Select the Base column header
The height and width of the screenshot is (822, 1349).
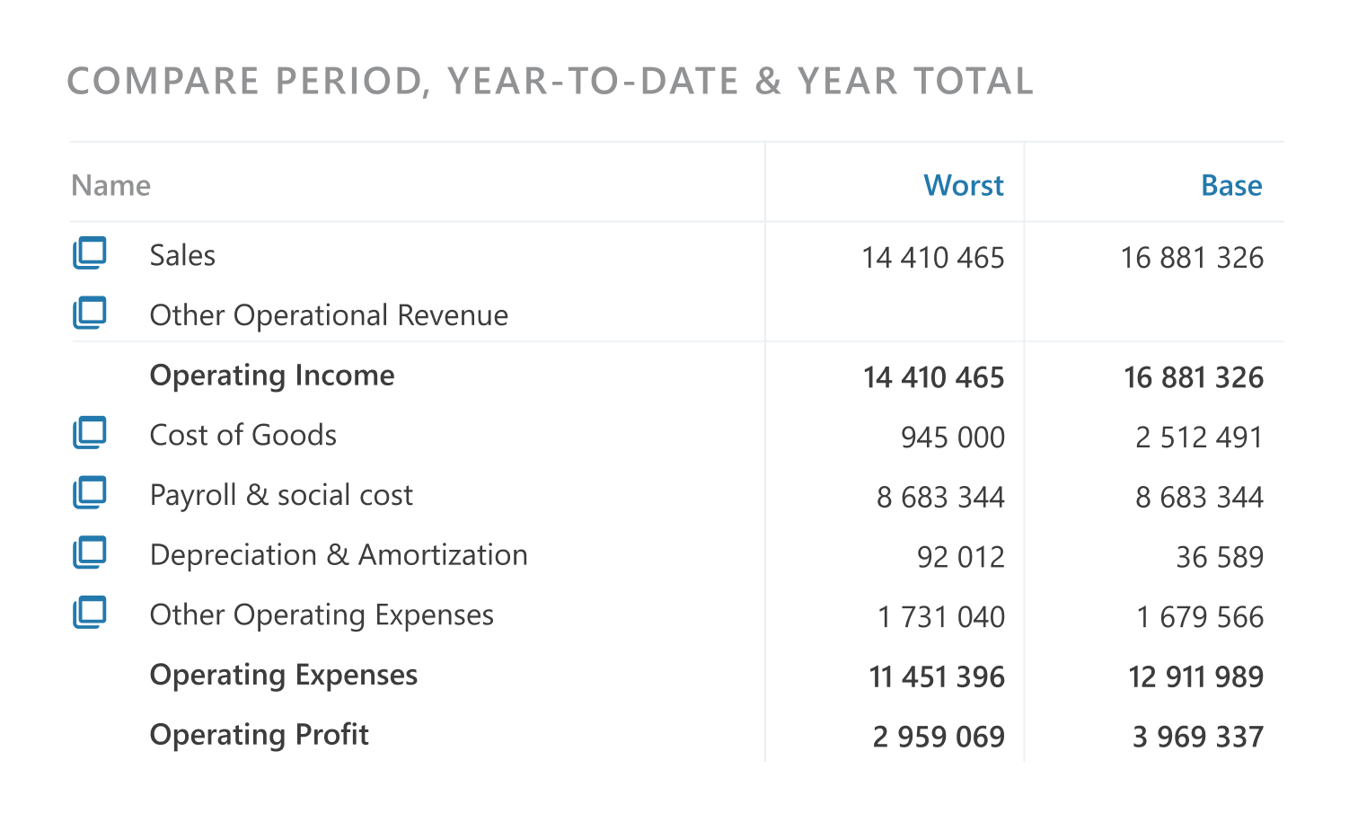coord(1231,185)
